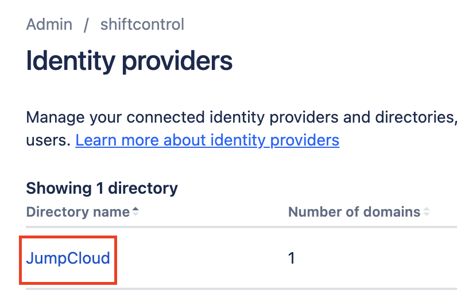Click the sort icon beside Directory name
This screenshot has height=298, width=457.
click(x=135, y=211)
